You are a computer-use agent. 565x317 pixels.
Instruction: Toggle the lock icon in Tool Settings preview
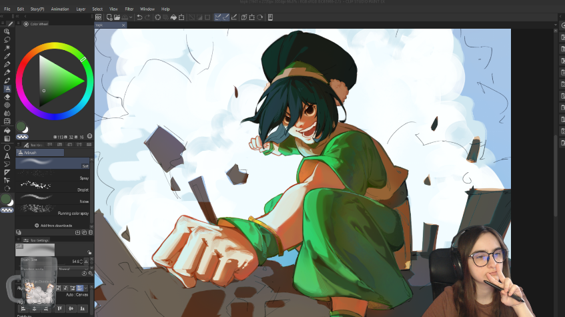tap(89, 252)
